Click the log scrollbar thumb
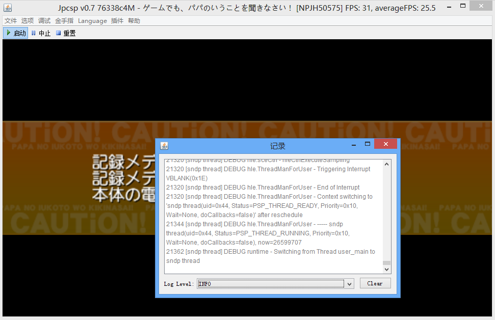Image resolution: width=495 pixels, height=320 pixels. click(386, 263)
